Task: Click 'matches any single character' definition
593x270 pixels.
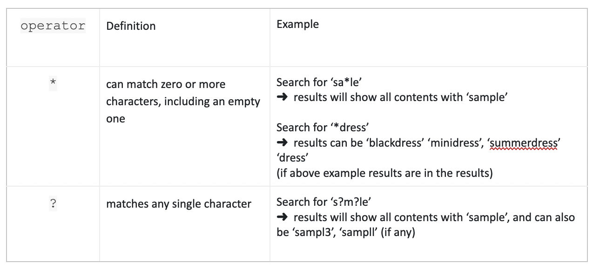Action: click(x=179, y=204)
